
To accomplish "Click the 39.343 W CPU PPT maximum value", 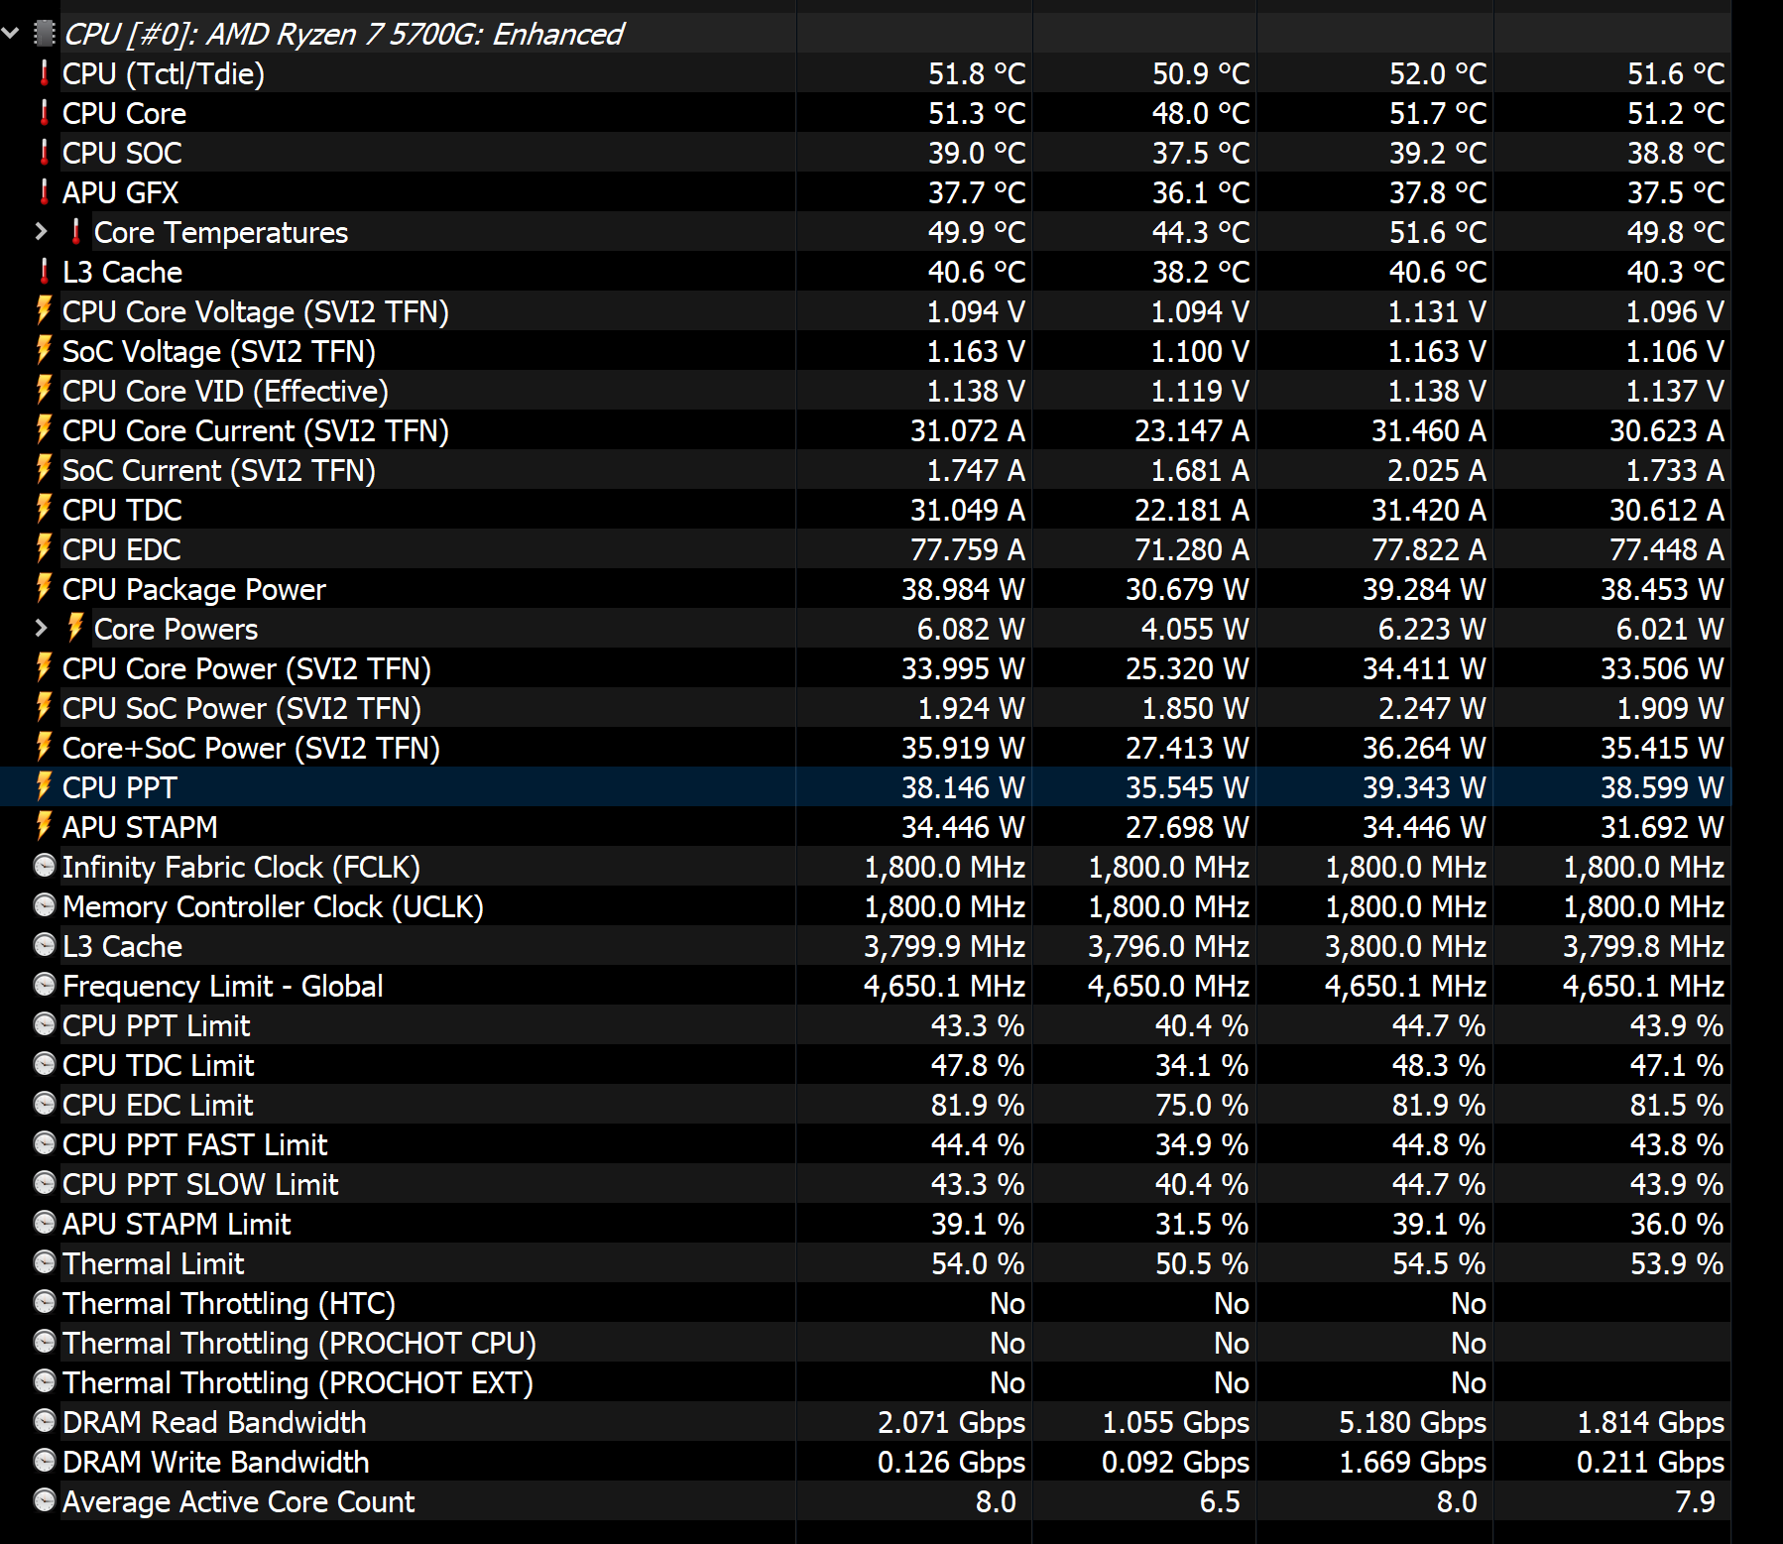I will coord(1424,788).
